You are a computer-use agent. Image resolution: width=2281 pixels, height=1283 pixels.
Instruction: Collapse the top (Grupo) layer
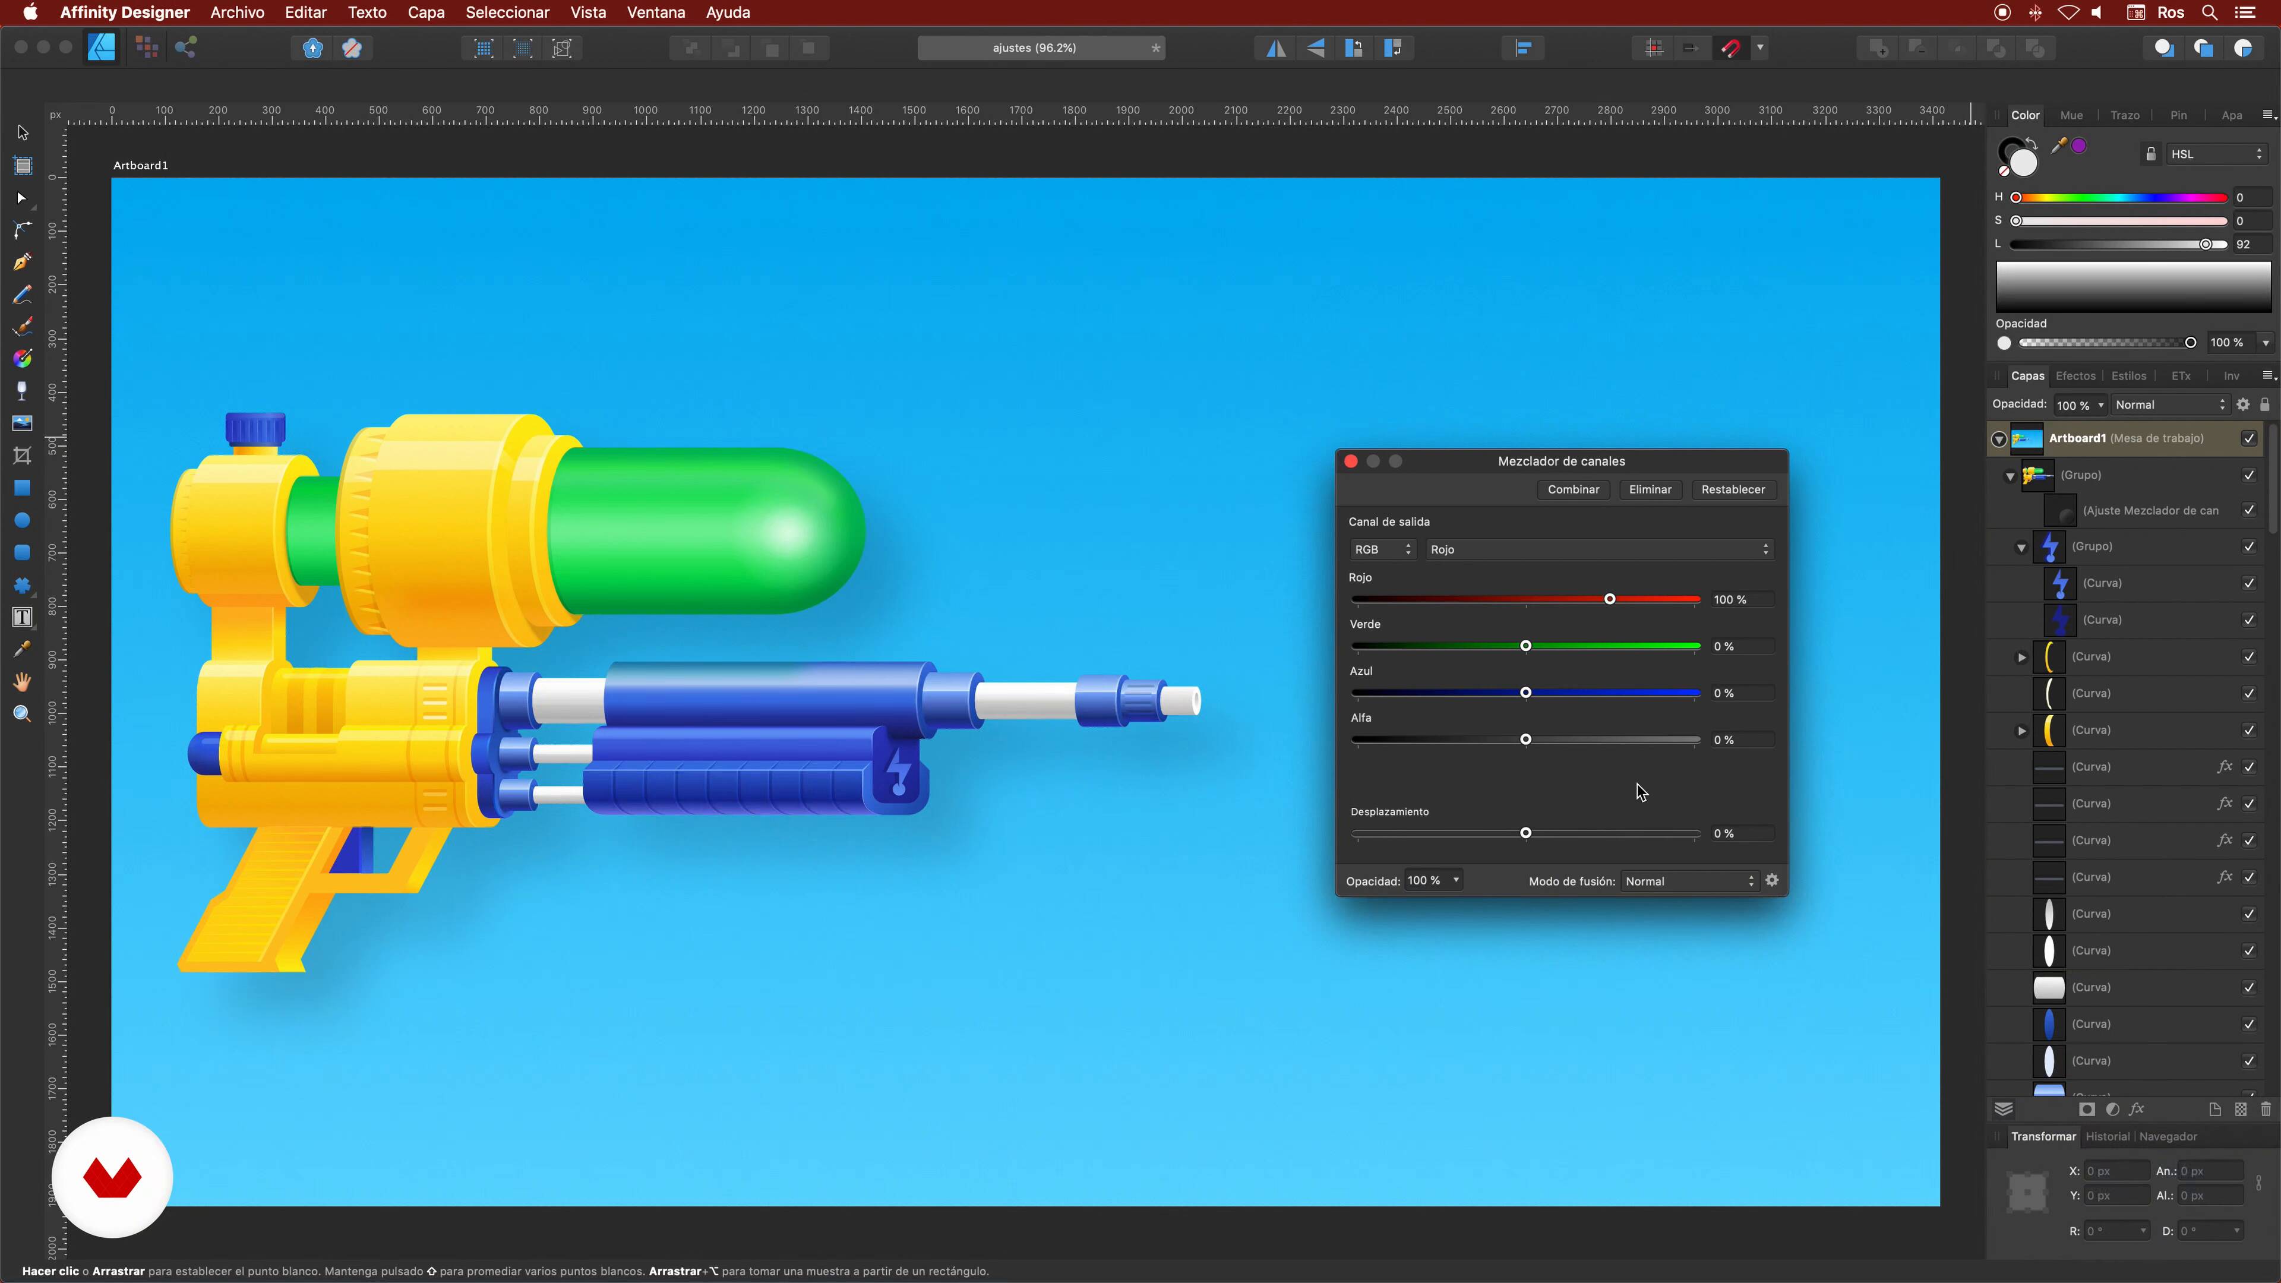click(x=2010, y=476)
